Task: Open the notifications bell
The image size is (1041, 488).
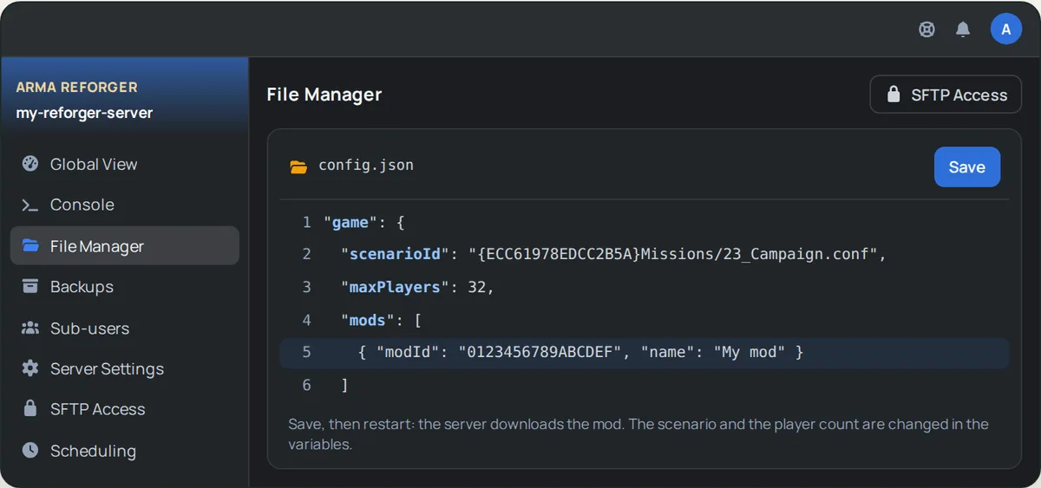Action: [x=963, y=29]
